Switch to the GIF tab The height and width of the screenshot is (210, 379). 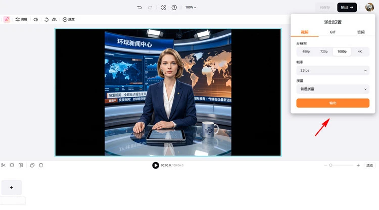[x=333, y=32]
